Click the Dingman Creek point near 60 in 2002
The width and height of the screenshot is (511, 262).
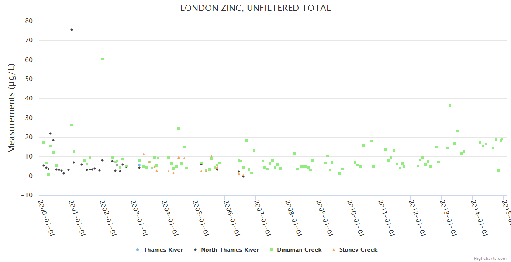tap(102, 59)
